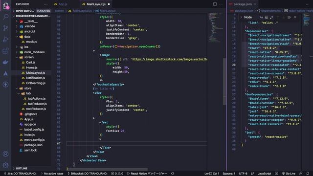Open the Source Control view

[5, 28]
